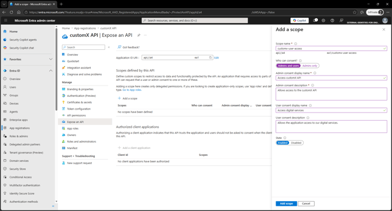The image size is (392, 211).
Task: Click the feedback icon in header
Action: (341, 21)
